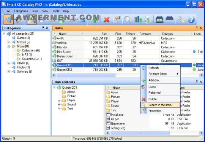This screenshot has width=205, height=142.
Task: Click the magnifier search toolbar icon
Action: point(128,20)
